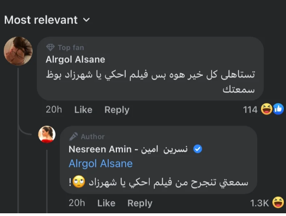Click the blue verified checkmark badge

tap(197, 149)
